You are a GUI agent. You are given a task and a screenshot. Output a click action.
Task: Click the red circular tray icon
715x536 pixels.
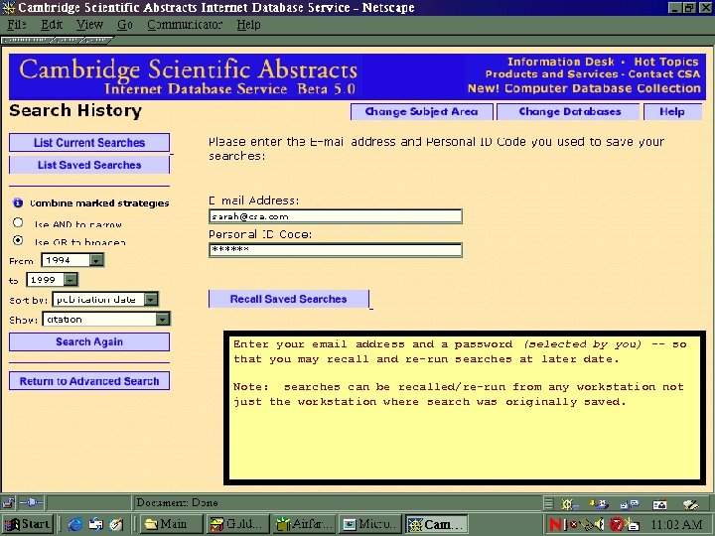tap(617, 524)
